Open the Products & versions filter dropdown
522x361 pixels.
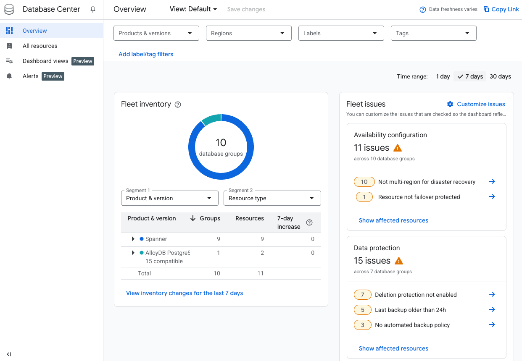[156, 34]
